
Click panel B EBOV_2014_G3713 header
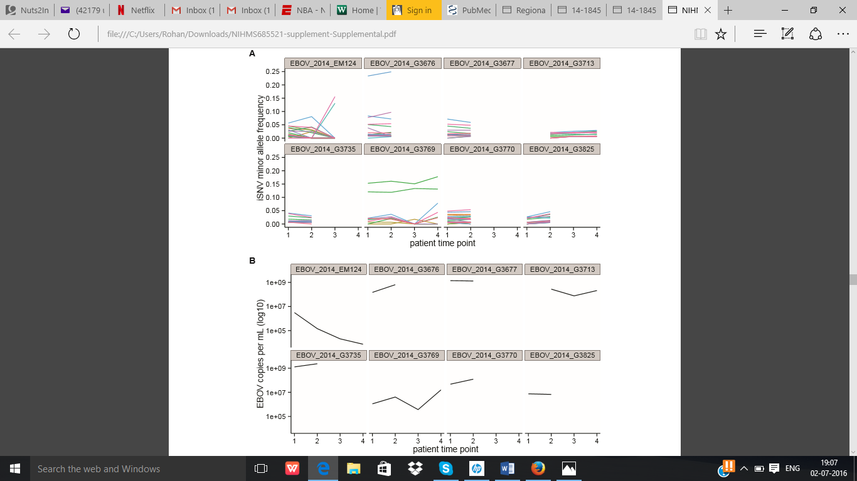[x=562, y=269]
